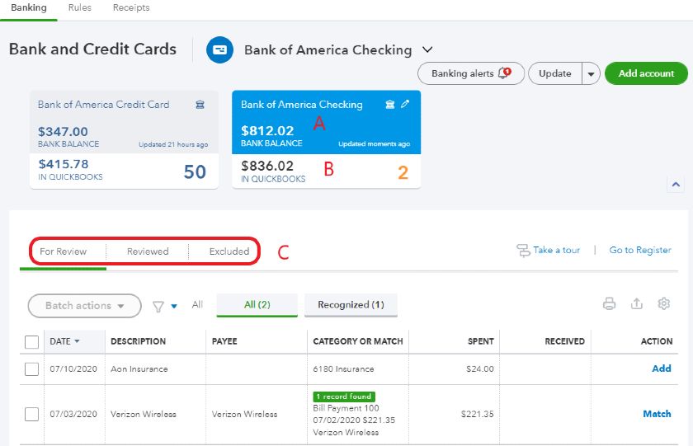
Task: Click the 1 record found badge
Action: point(344,397)
